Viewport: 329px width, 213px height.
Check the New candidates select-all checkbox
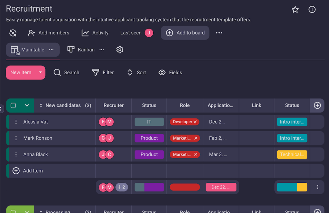[13, 105]
